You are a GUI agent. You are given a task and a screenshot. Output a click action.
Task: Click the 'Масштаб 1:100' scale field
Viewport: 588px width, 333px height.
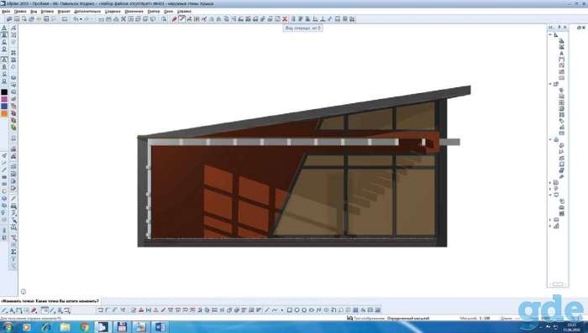475,319
